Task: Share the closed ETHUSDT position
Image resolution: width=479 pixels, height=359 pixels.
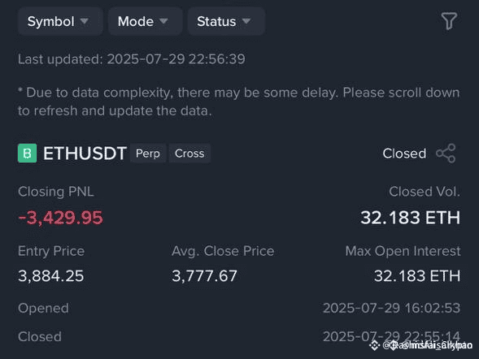Action: click(446, 154)
